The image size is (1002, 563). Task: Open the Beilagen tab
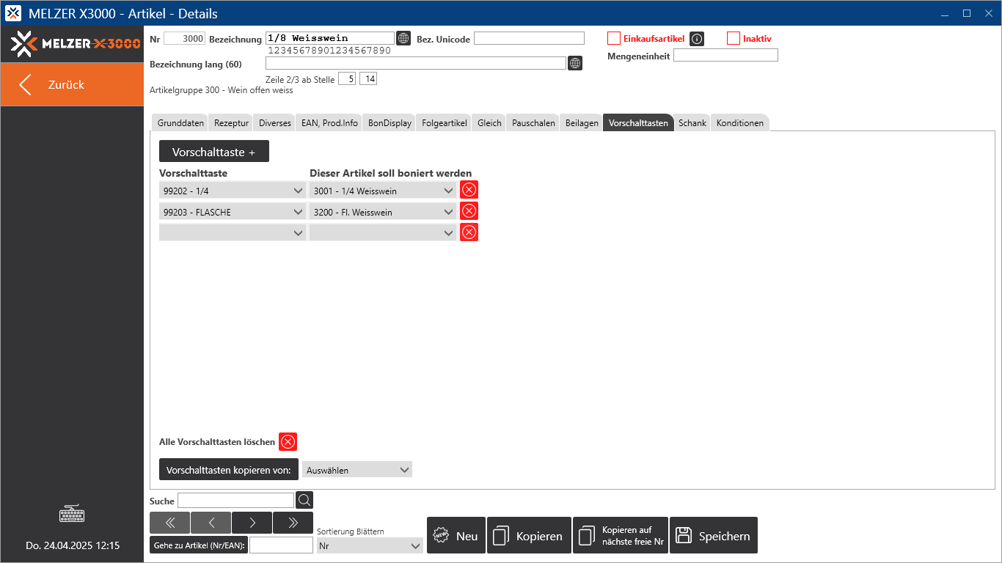582,123
